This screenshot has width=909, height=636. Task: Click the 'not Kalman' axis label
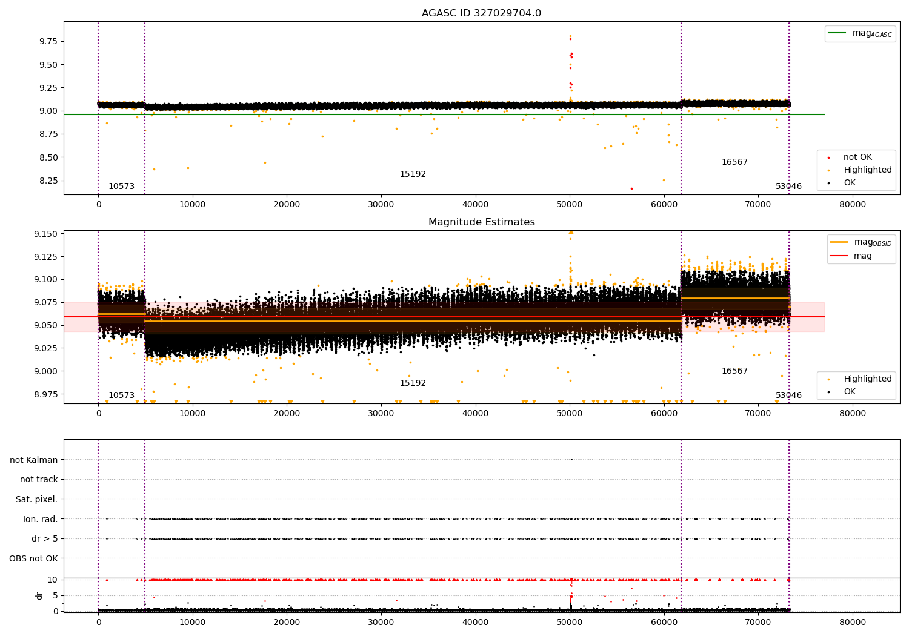click(x=34, y=460)
